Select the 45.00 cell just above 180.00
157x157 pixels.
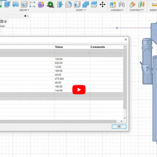click(x=72, y=82)
